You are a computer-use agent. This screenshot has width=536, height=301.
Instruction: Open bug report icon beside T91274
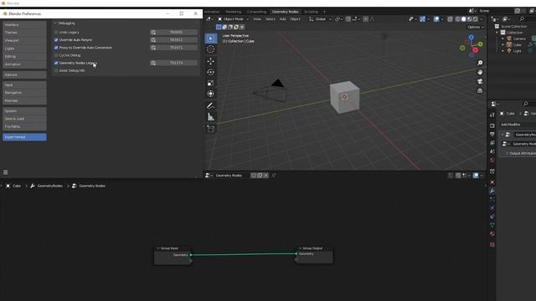153,64
